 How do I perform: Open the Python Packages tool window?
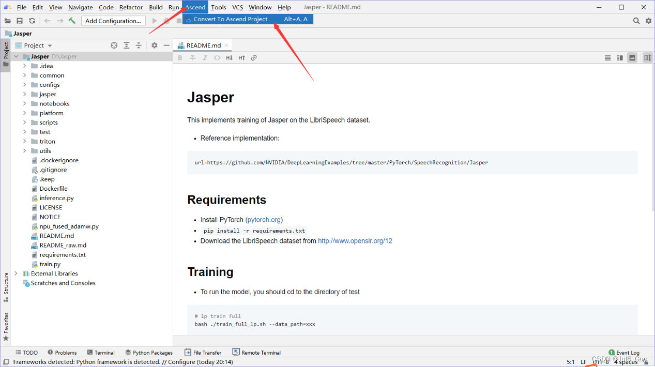click(x=149, y=353)
